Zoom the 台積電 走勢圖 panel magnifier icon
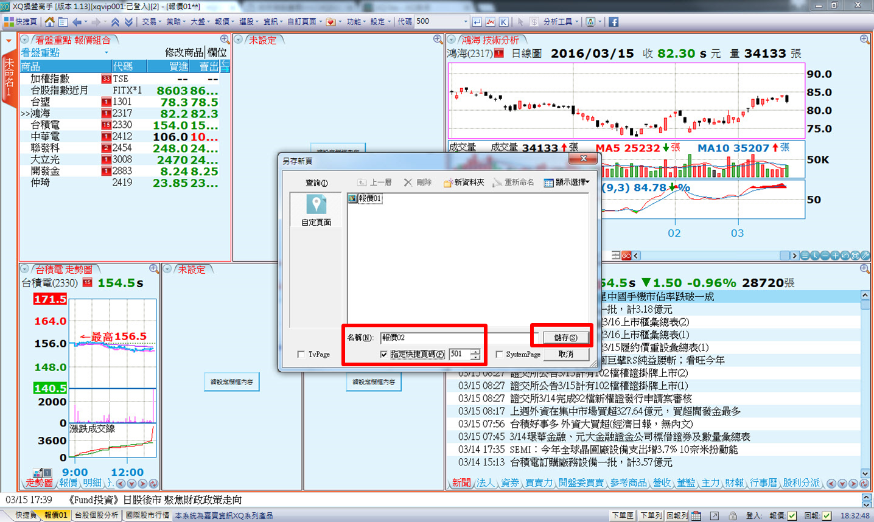This screenshot has width=874, height=522. click(154, 269)
